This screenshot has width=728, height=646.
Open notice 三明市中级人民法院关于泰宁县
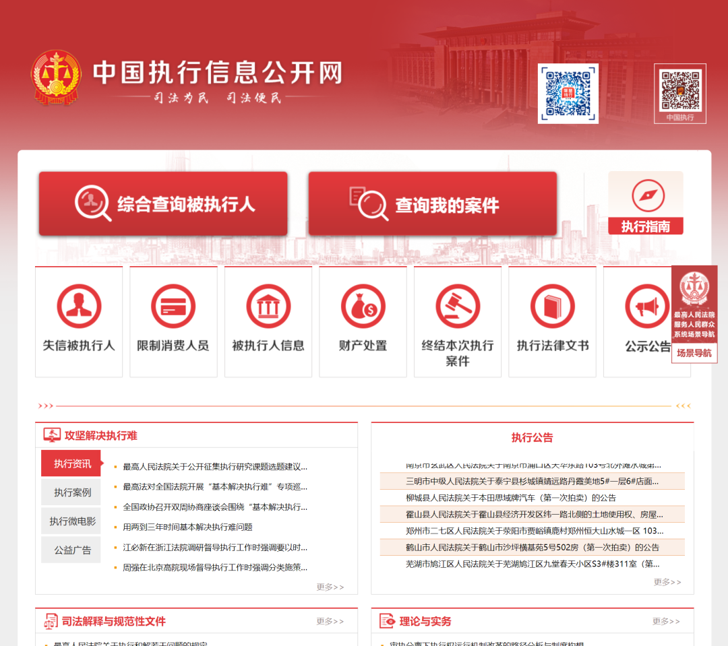(532, 481)
